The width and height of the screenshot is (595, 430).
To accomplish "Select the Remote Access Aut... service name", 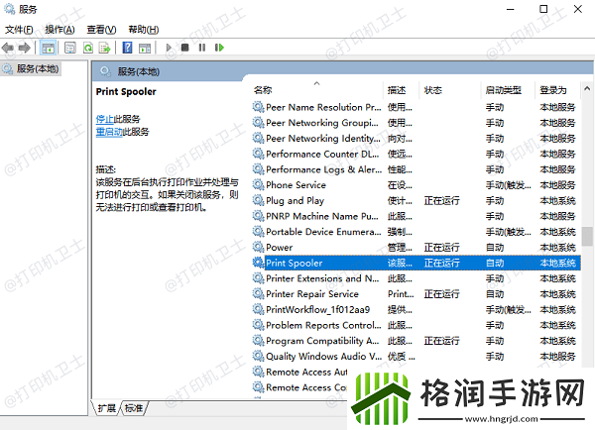I will click(306, 372).
